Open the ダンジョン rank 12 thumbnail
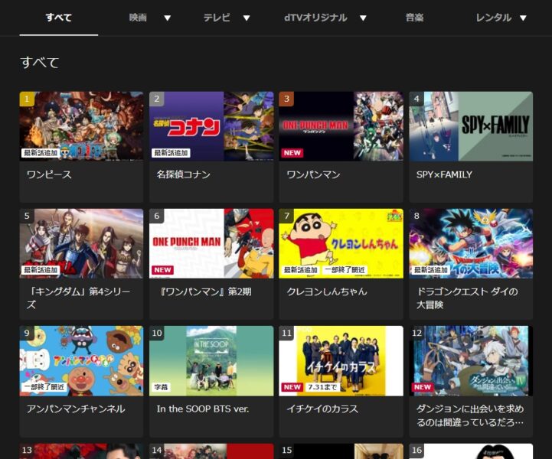The height and width of the screenshot is (459, 552). click(471, 361)
